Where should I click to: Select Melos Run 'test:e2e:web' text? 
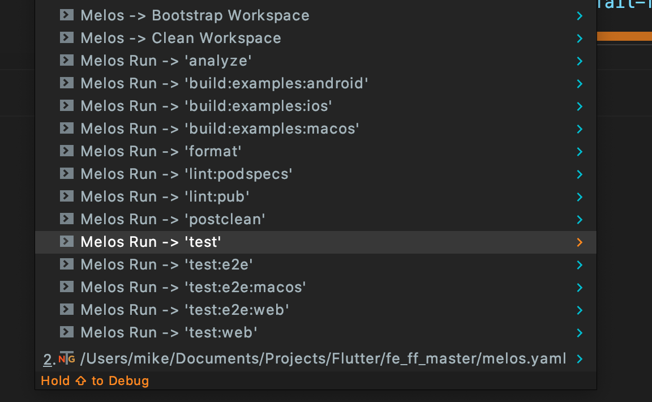[185, 310]
